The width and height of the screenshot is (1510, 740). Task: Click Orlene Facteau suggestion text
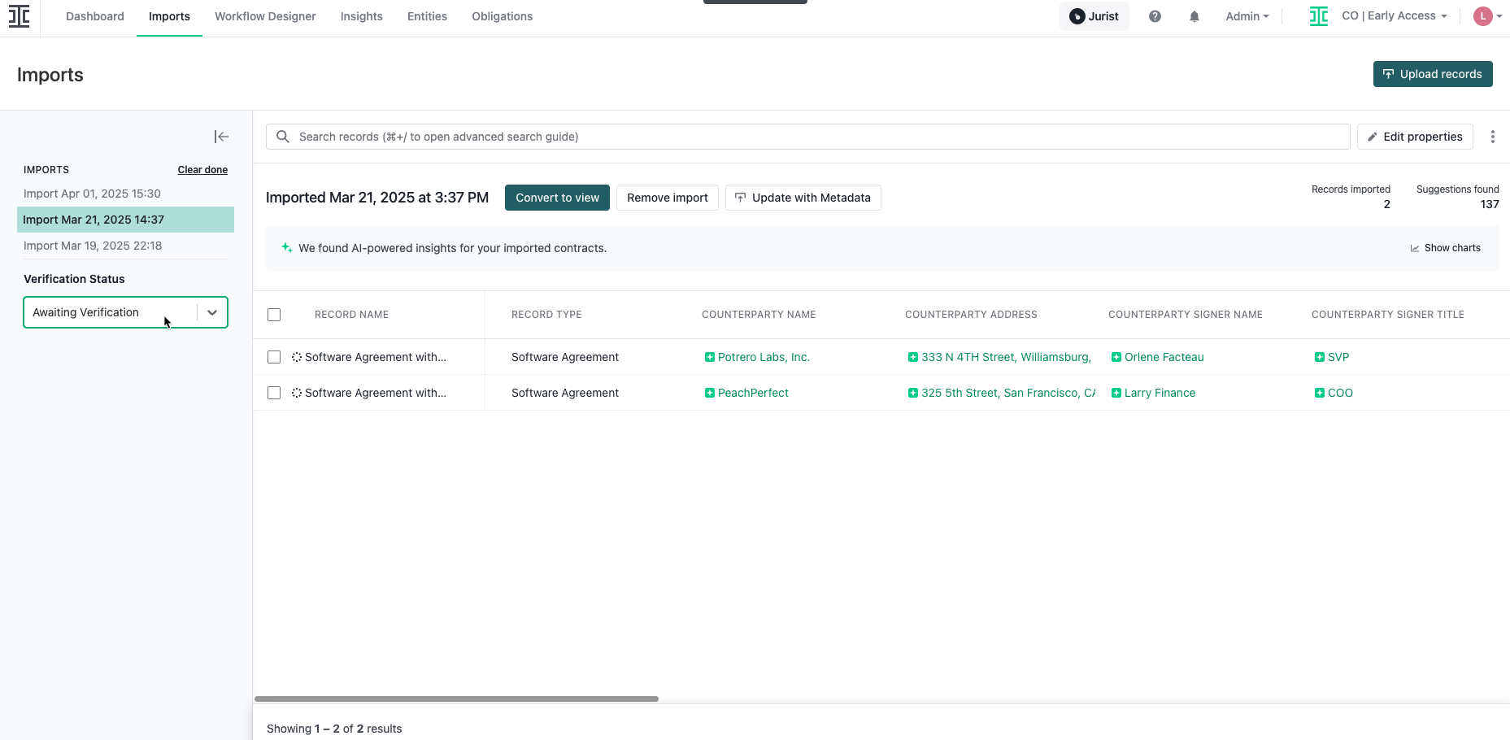click(1164, 357)
